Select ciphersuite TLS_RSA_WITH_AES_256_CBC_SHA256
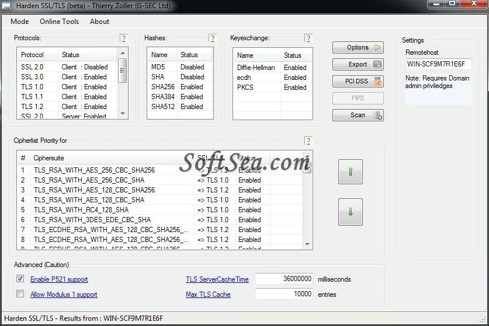 160,170
